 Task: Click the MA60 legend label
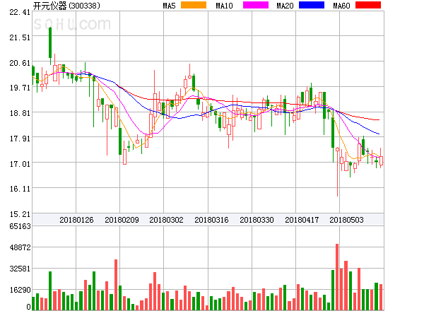click(x=341, y=6)
